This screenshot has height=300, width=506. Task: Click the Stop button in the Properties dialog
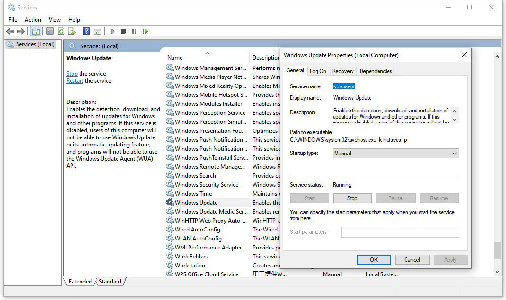point(352,198)
